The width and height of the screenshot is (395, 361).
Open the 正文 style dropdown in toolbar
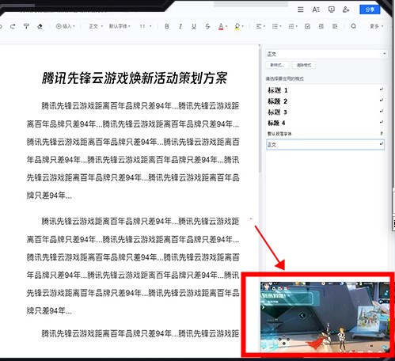pos(96,26)
